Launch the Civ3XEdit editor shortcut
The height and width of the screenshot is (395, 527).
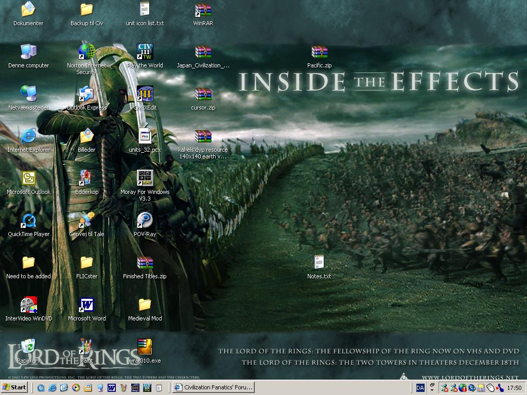pyautogui.click(x=145, y=94)
